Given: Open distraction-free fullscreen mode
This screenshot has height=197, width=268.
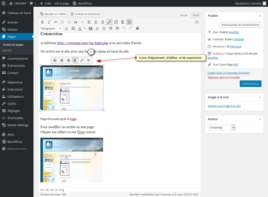Looking at the screenshot, I should coord(197,22).
